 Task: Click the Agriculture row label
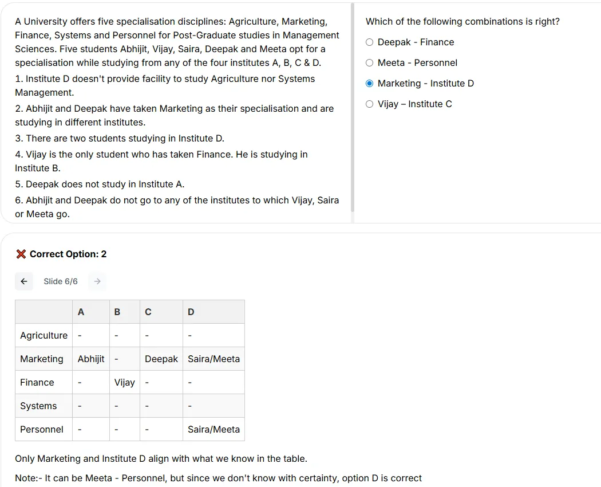[x=44, y=335]
